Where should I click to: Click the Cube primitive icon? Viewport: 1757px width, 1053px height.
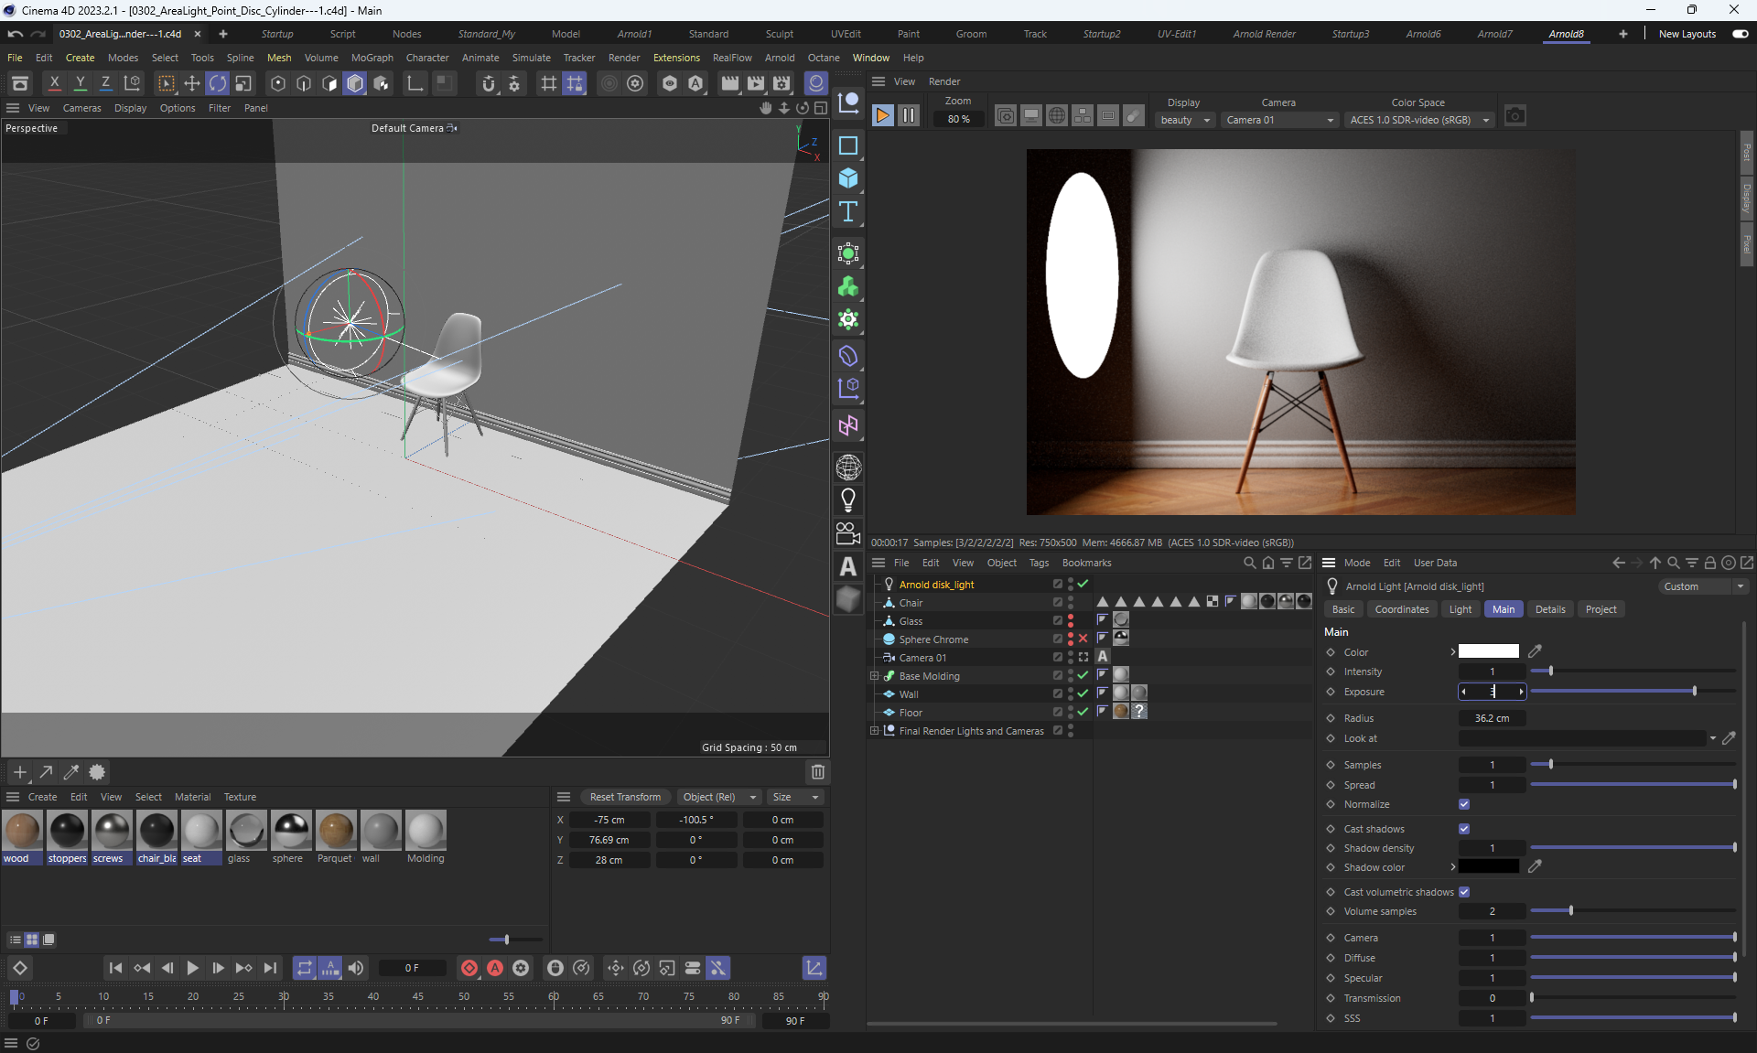pyautogui.click(x=848, y=177)
